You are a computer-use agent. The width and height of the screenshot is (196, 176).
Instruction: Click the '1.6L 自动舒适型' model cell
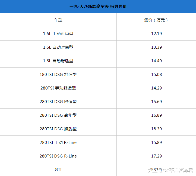[58, 61]
